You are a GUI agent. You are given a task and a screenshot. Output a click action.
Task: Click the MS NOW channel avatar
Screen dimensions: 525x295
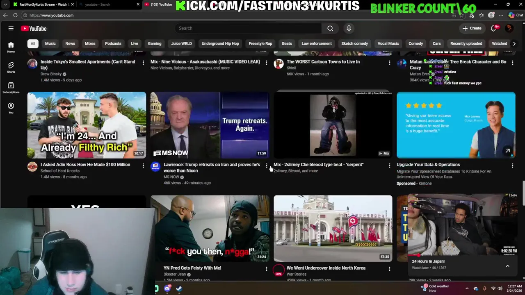(x=155, y=166)
